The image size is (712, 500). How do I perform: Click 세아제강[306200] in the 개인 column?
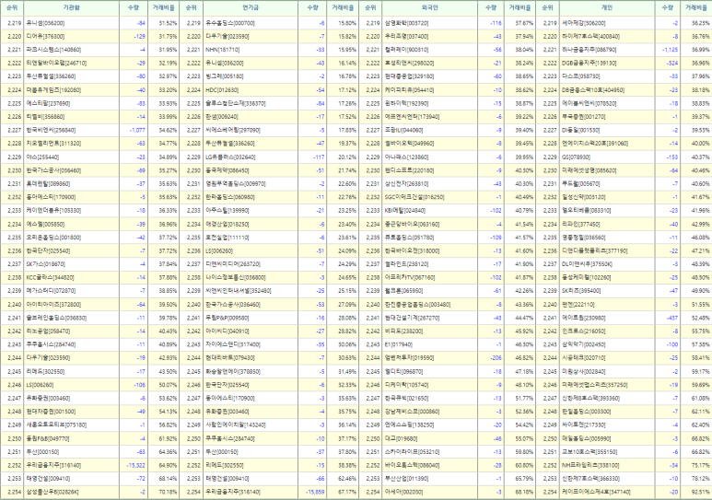click(584, 23)
